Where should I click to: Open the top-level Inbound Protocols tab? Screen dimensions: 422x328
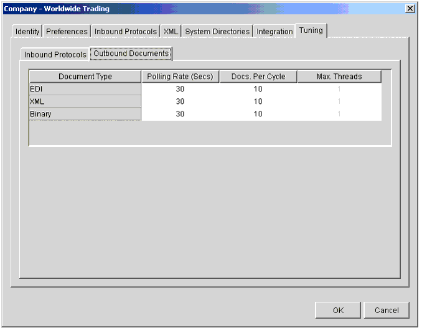tap(125, 32)
